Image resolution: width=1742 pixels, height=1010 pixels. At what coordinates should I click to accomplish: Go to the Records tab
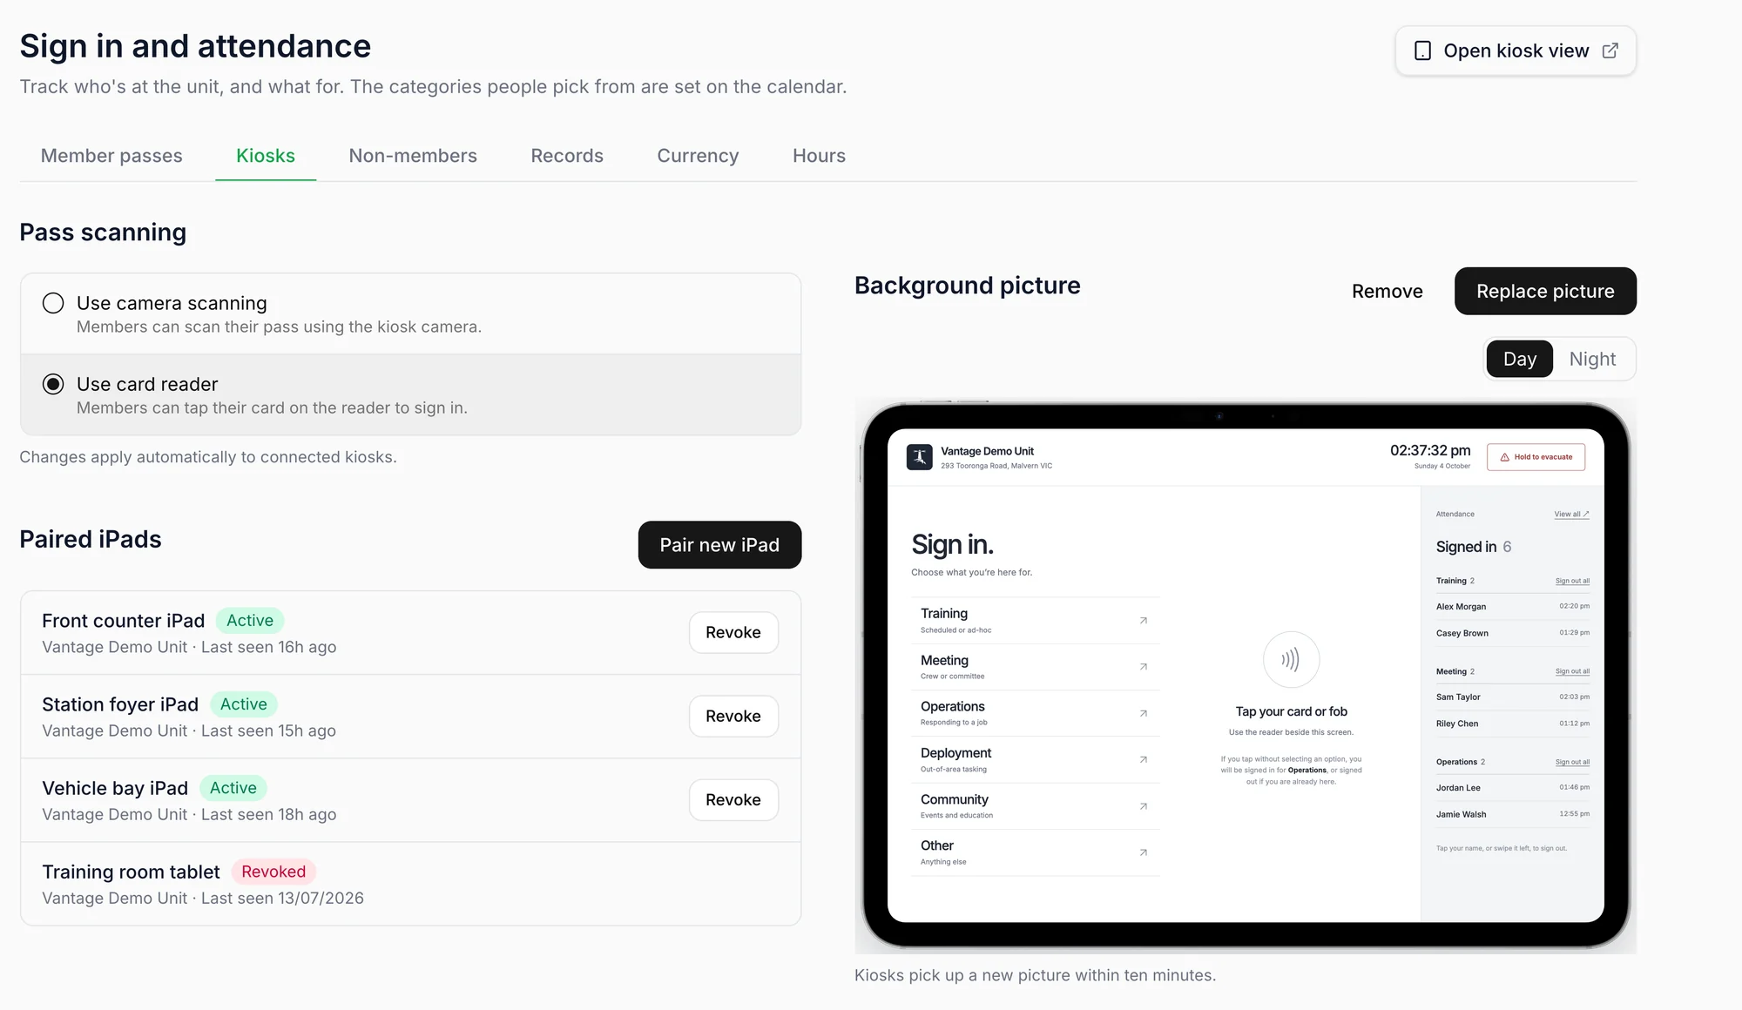coord(567,156)
